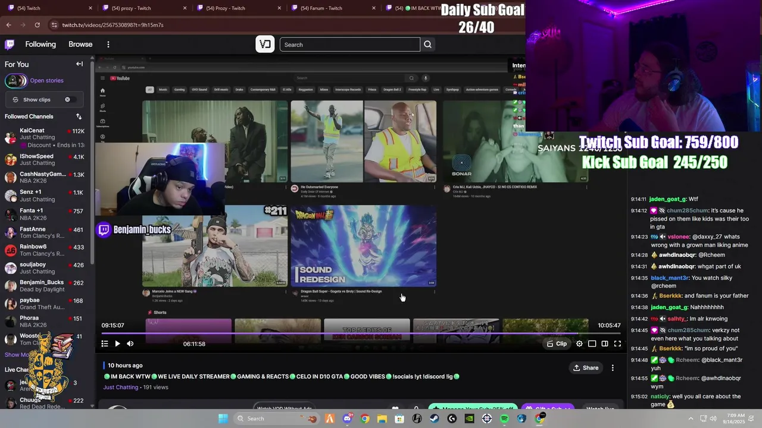Open paybae channel in the sidebar
Screen dimensions: 762x428
click(45, 304)
